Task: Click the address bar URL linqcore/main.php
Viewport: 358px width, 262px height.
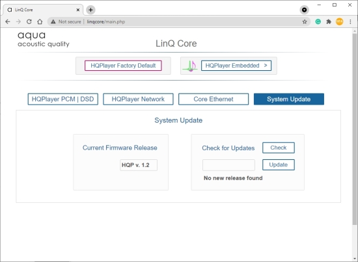Action: tap(106, 21)
